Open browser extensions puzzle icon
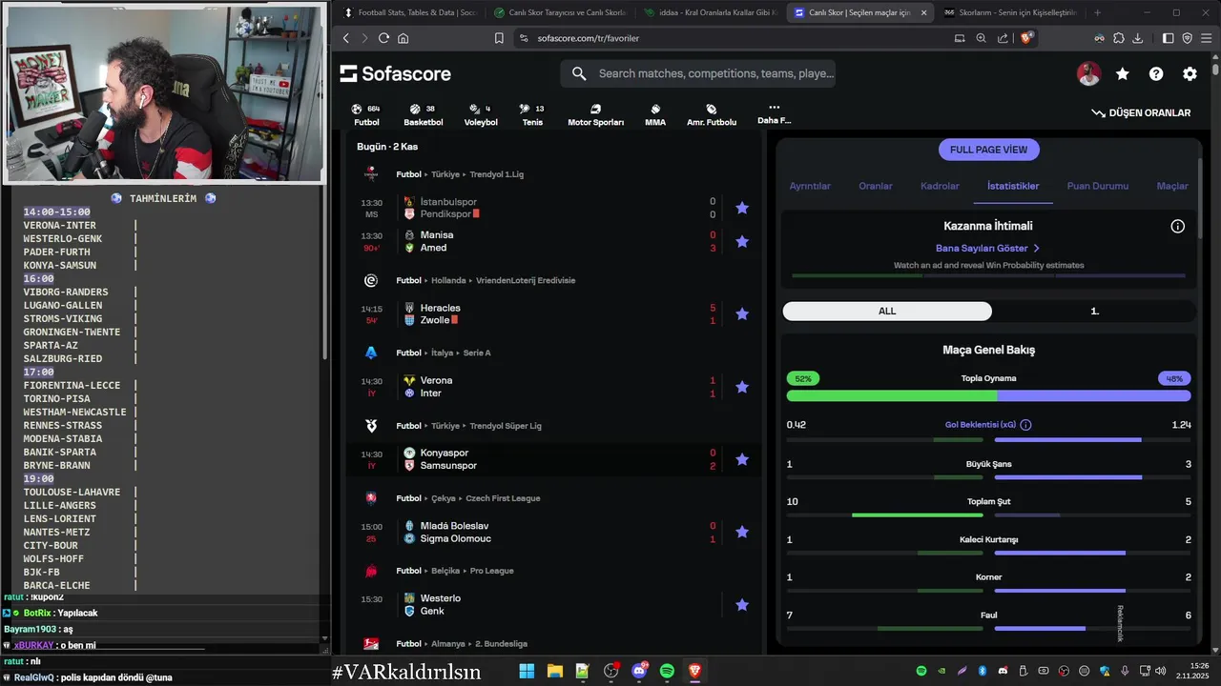Viewport: 1221px width, 686px height. tap(1119, 38)
